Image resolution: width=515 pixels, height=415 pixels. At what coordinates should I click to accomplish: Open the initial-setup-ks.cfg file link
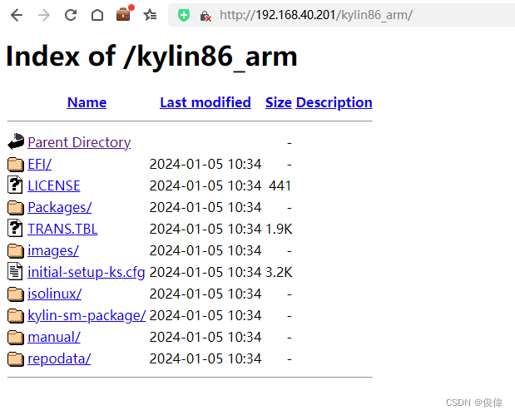[x=87, y=273]
